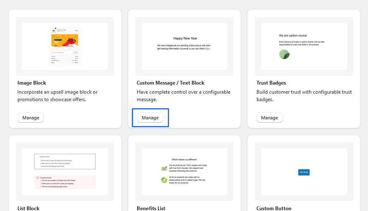This screenshot has height=211, width=368.
Task: Click the Image Block title
Action: tap(32, 83)
